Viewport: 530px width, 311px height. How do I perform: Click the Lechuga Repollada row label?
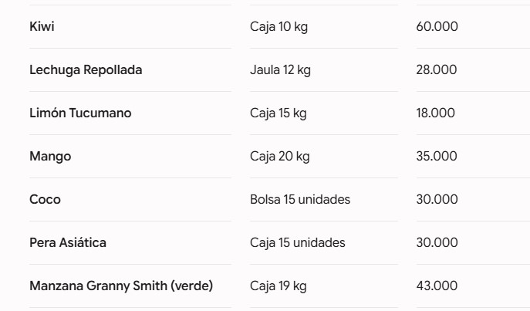point(86,70)
